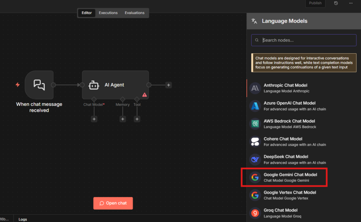Click the Groq Chat Model icon
Viewport: 361px width, 222px height.
(x=255, y=213)
